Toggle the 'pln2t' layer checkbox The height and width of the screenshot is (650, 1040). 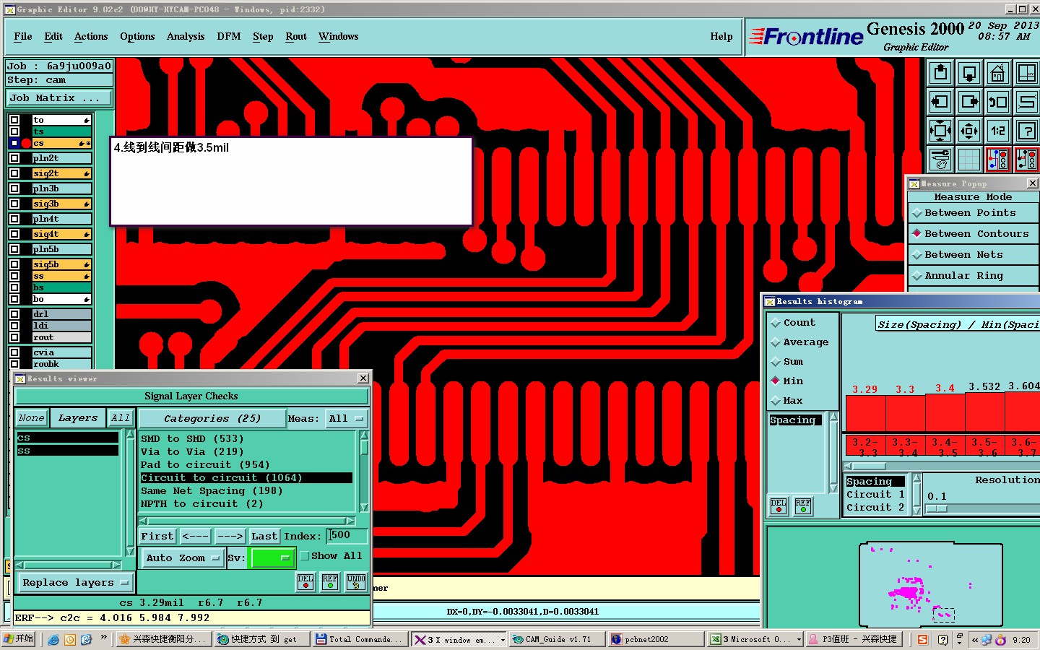pyautogui.click(x=14, y=157)
